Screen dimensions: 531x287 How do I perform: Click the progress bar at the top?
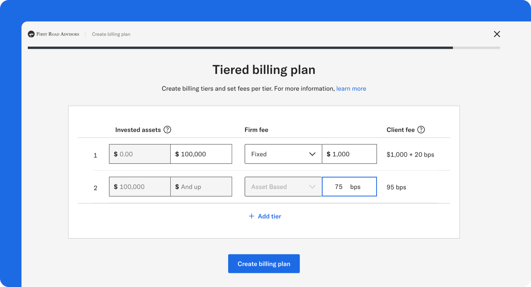click(264, 48)
